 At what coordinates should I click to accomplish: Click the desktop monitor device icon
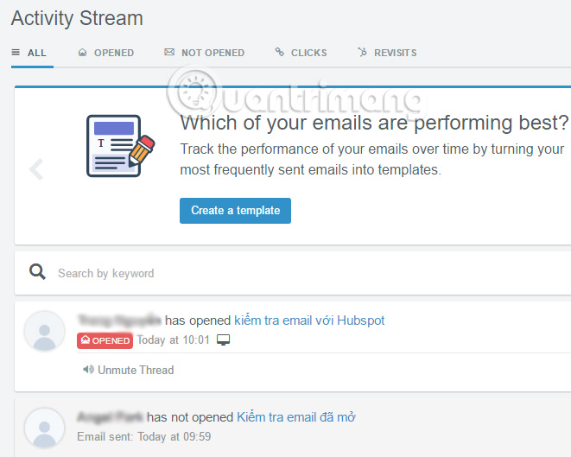click(224, 340)
